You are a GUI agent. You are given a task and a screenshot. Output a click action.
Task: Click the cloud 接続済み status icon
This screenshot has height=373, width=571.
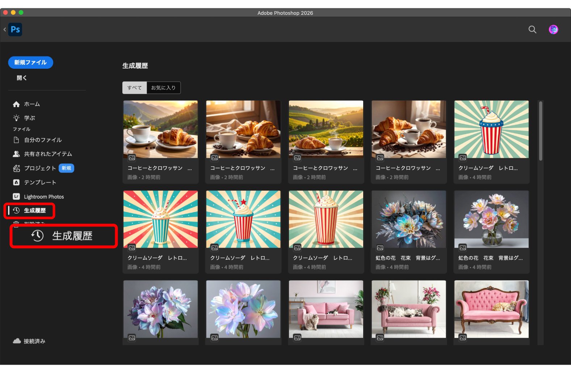17,341
